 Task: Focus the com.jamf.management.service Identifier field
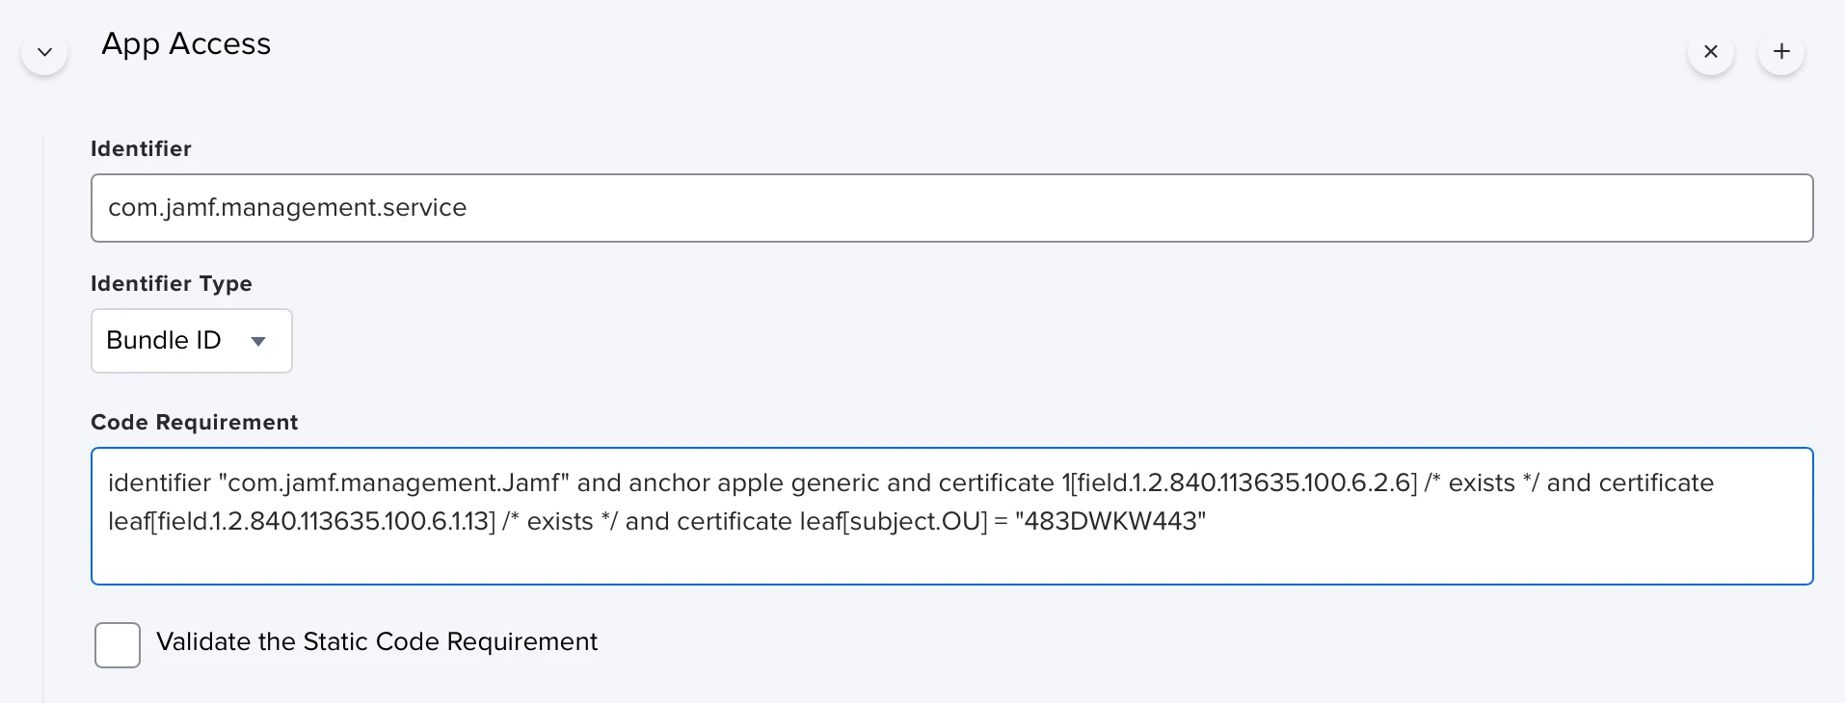pyautogui.click(x=951, y=208)
